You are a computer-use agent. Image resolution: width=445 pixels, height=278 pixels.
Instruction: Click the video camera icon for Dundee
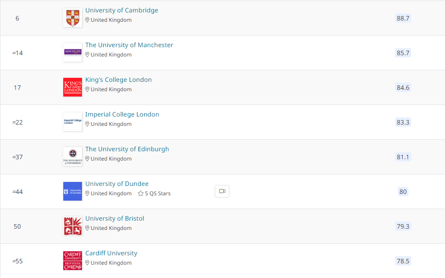click(222, 191)
